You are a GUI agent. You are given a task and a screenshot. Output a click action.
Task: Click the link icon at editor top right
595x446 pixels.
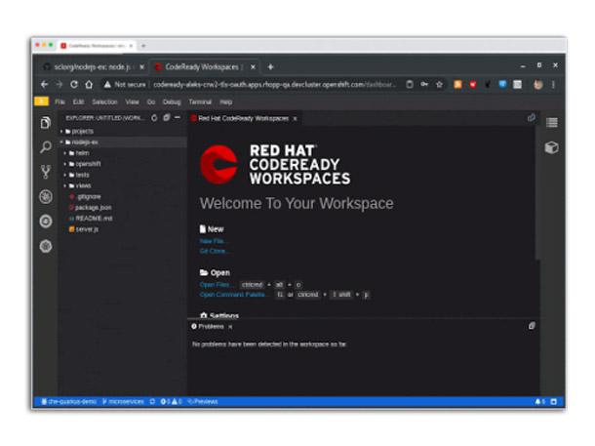532,118
